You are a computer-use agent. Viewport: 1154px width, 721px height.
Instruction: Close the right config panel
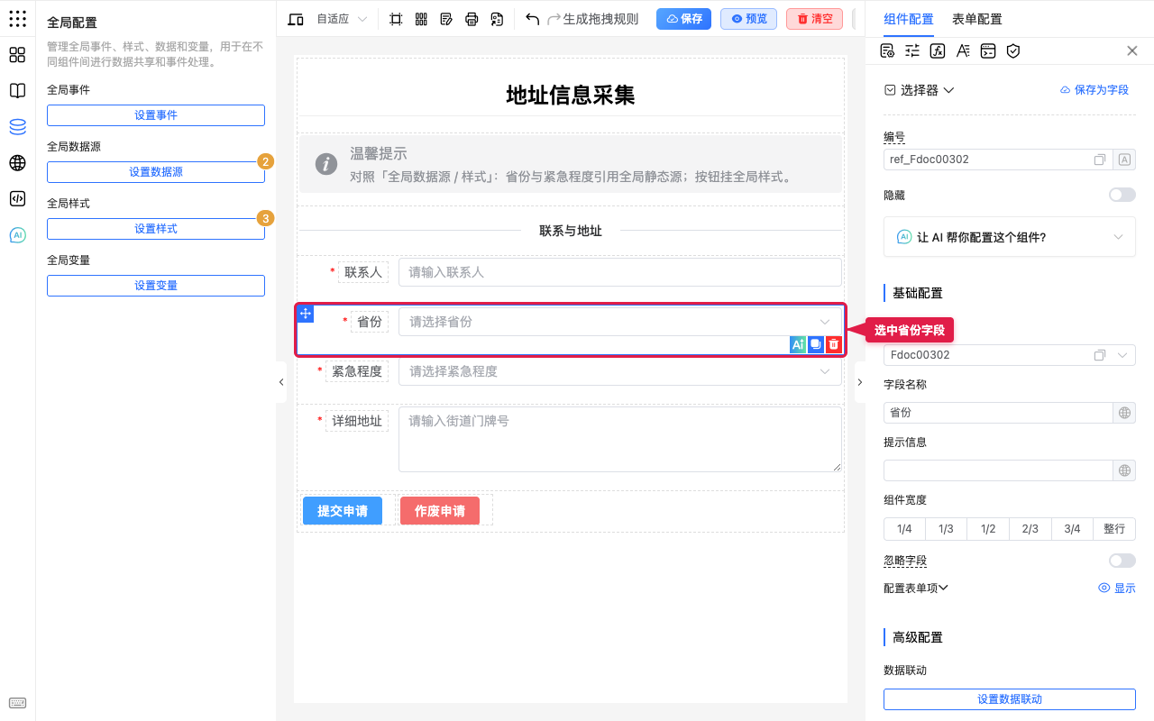[1132, 50]
